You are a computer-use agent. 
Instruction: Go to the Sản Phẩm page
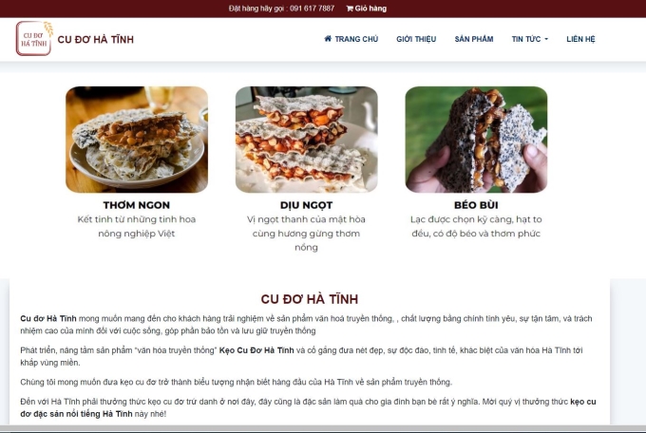474,39
